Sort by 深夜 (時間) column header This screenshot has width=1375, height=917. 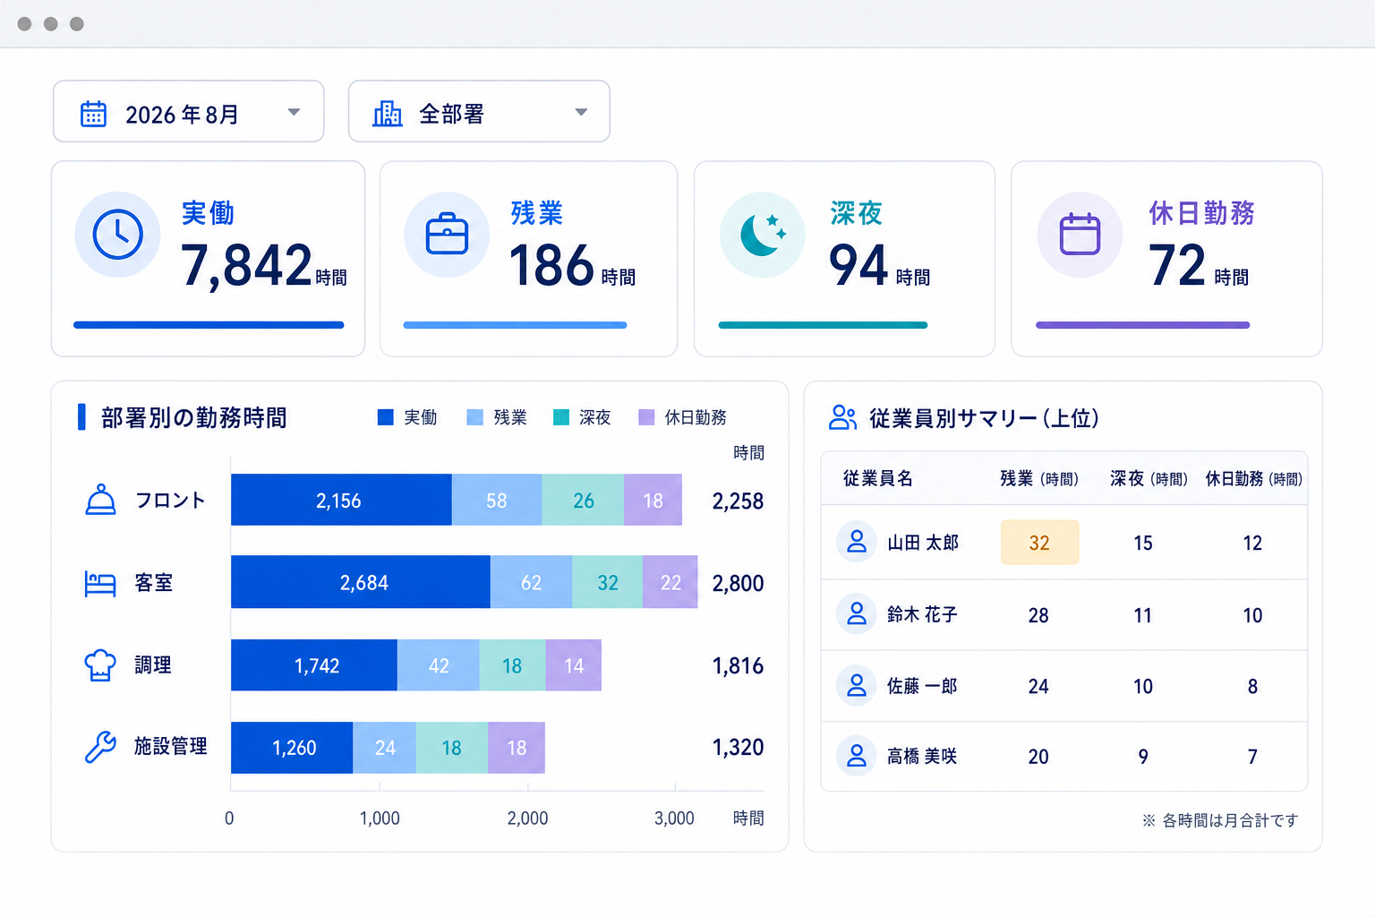[x=1149, y=478]
